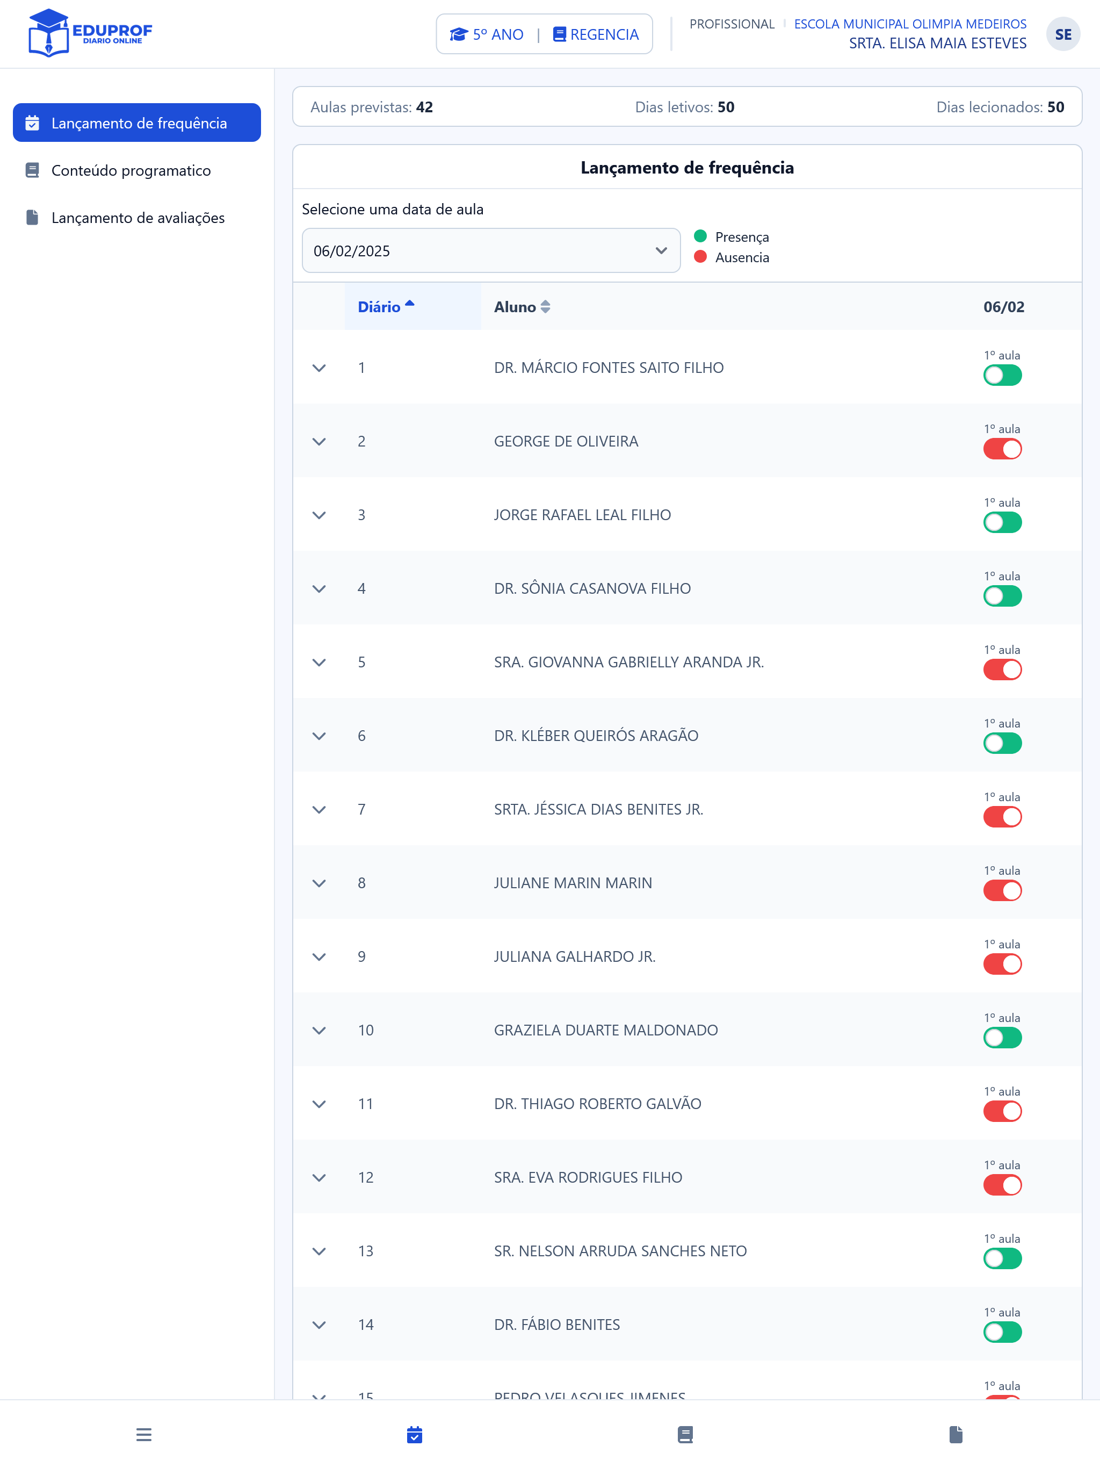Open Conteúdo programatico in sidebar
This screenshot has height=1468, width=1100.
(x=136, y=170)
